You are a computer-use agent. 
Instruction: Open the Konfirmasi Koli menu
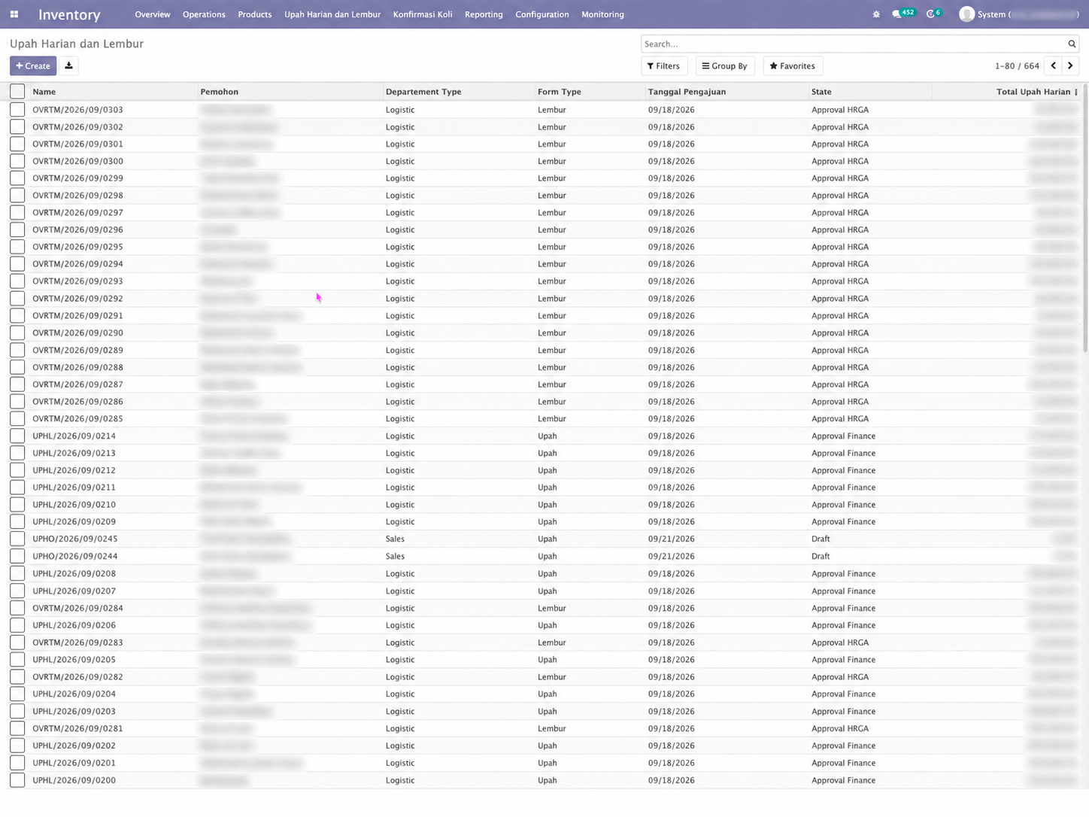coord(423,14)
